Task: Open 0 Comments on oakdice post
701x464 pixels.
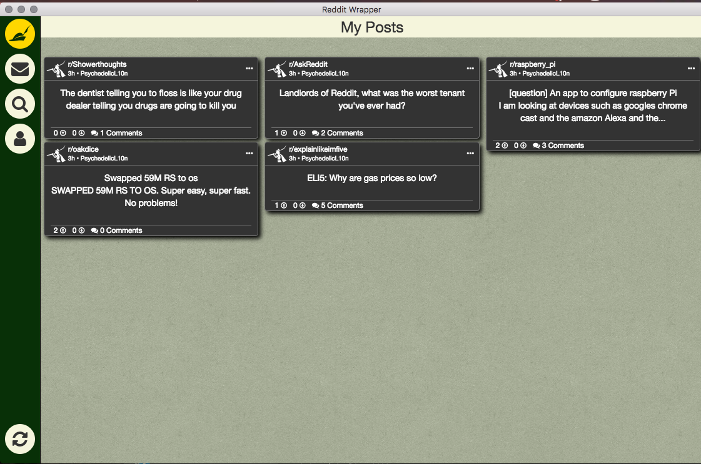Action: click(117, 230)
